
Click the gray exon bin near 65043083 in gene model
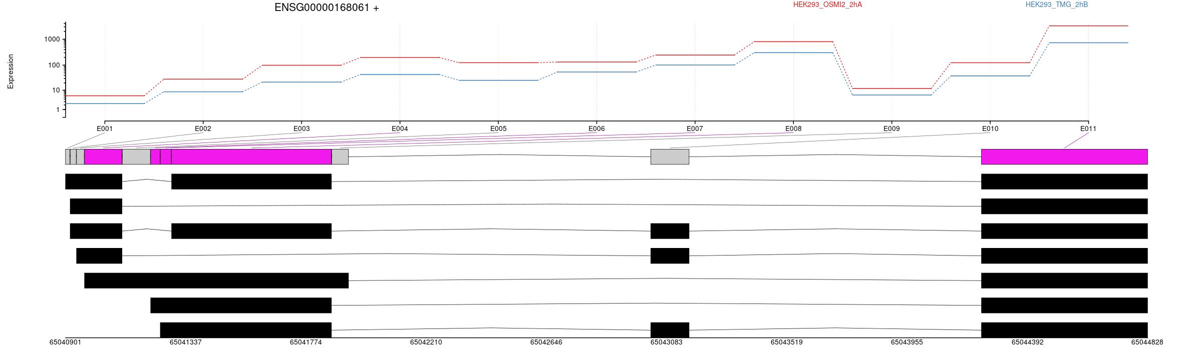point(670,156)
